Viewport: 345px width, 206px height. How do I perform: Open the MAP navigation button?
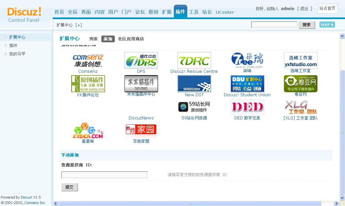(x=327, y=24)
